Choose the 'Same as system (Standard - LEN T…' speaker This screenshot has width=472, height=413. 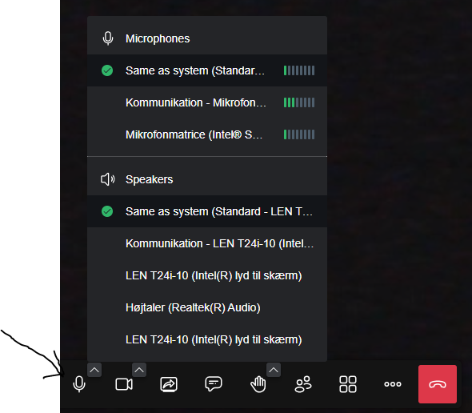click(x=207, y=211)
